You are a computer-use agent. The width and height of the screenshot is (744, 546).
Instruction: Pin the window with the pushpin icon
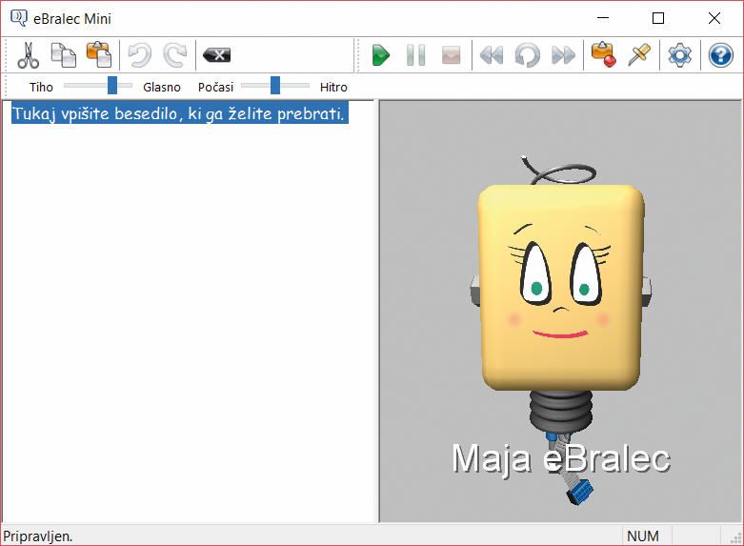point(639,54)
